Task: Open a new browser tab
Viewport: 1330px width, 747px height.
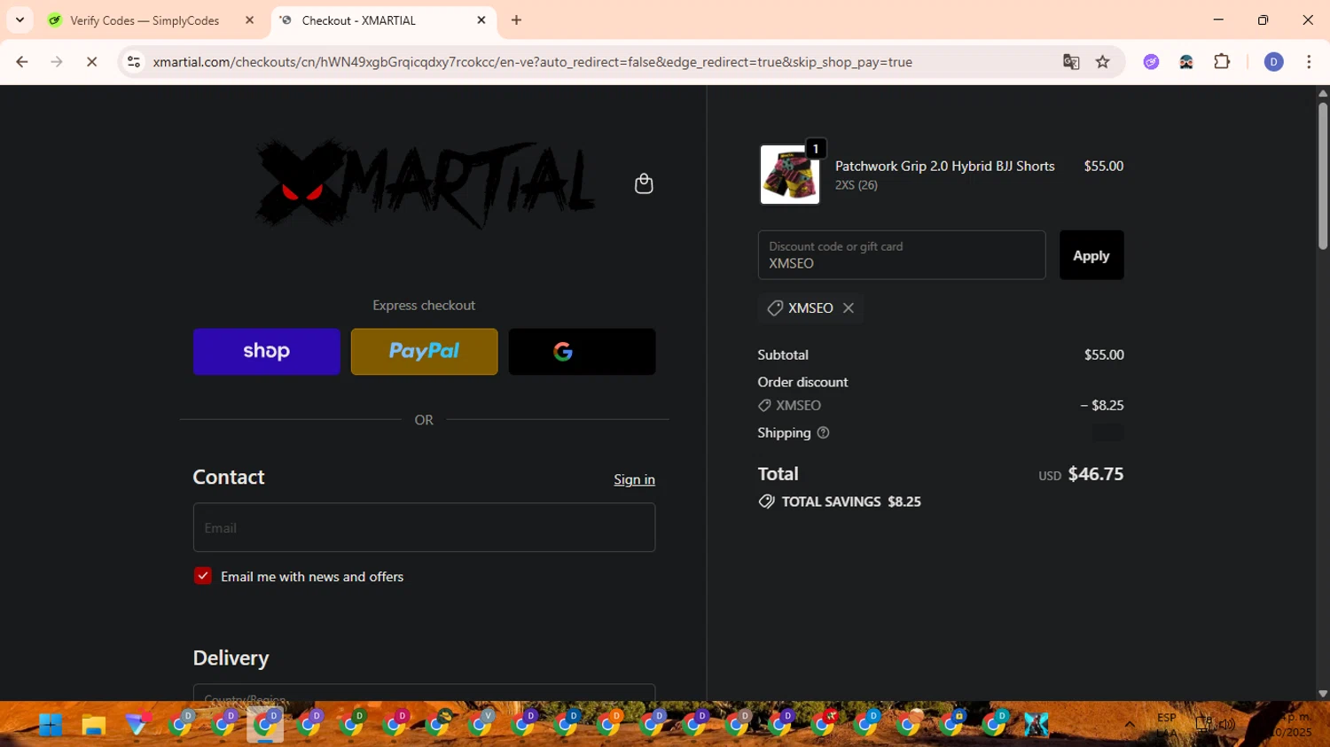Action: (x=517, y=20)
